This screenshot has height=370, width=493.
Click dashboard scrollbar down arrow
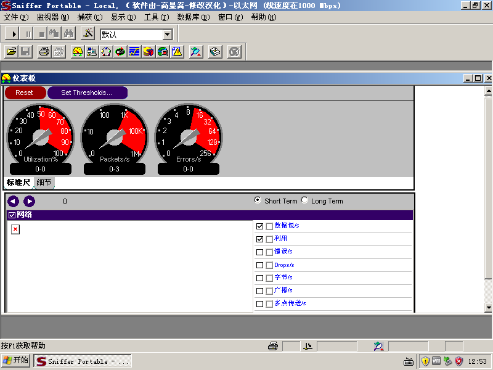click(x=488, y=307)
